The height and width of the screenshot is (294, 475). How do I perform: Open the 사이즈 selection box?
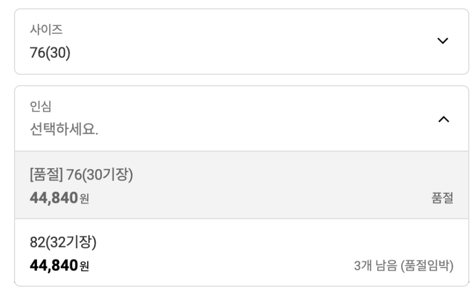pyautogui.click(x=241, y=42)
